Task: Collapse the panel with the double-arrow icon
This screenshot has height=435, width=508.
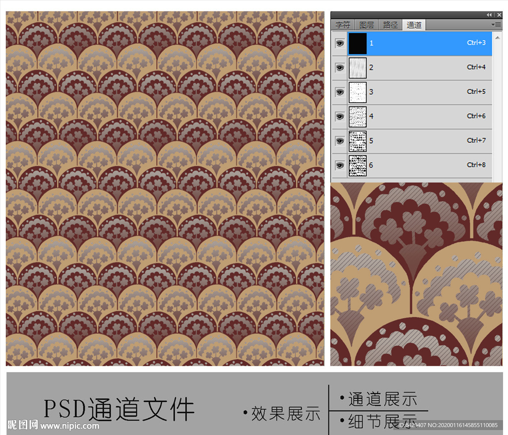Action: coord(489,15)
